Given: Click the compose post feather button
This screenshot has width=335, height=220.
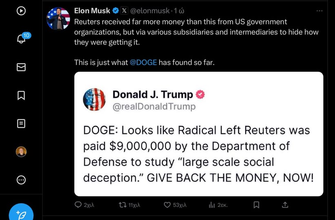Looking at the screenshot, I should tap(21, 213).
